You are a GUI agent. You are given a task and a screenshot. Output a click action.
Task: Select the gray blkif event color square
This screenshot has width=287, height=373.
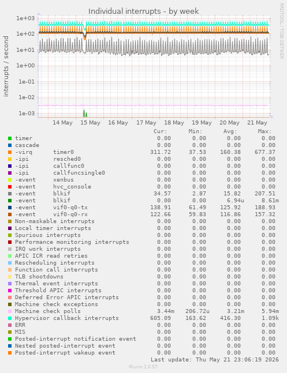coord(10,194)
